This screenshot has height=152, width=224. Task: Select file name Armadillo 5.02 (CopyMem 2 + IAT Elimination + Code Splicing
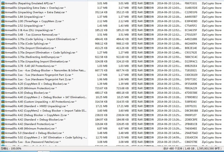(x=46, y=137)
